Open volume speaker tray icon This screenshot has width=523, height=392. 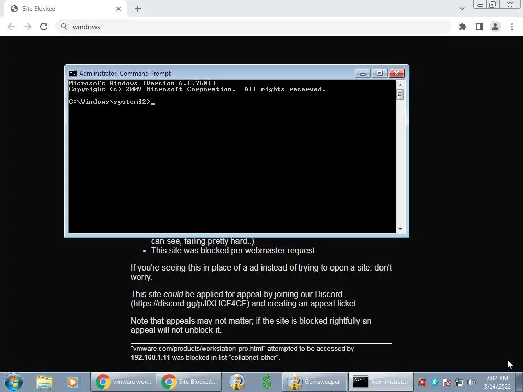point(471,382)
